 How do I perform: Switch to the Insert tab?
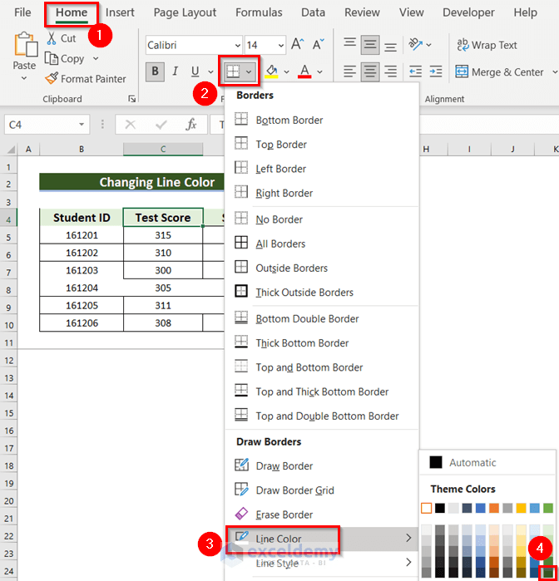click(x=120, y=12)
